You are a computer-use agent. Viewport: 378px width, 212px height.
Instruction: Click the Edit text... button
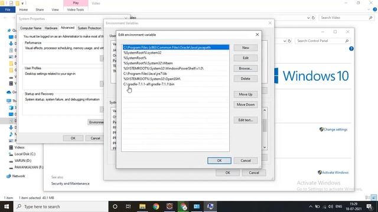pyautogui.click(x=246, y=120)
